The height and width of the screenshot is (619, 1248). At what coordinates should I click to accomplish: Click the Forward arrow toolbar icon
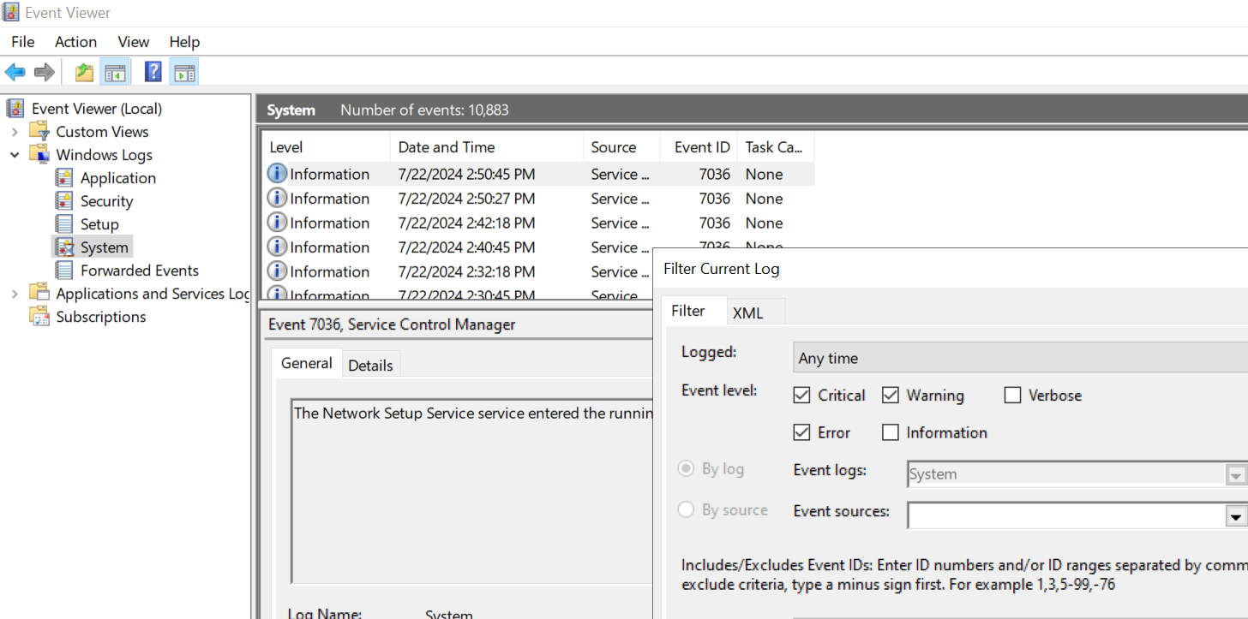(44, 72)
